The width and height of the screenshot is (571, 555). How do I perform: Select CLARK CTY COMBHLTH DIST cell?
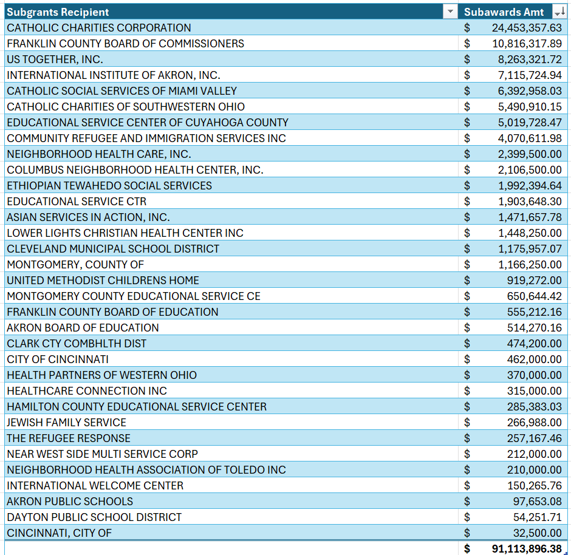(x=231, y=344)
